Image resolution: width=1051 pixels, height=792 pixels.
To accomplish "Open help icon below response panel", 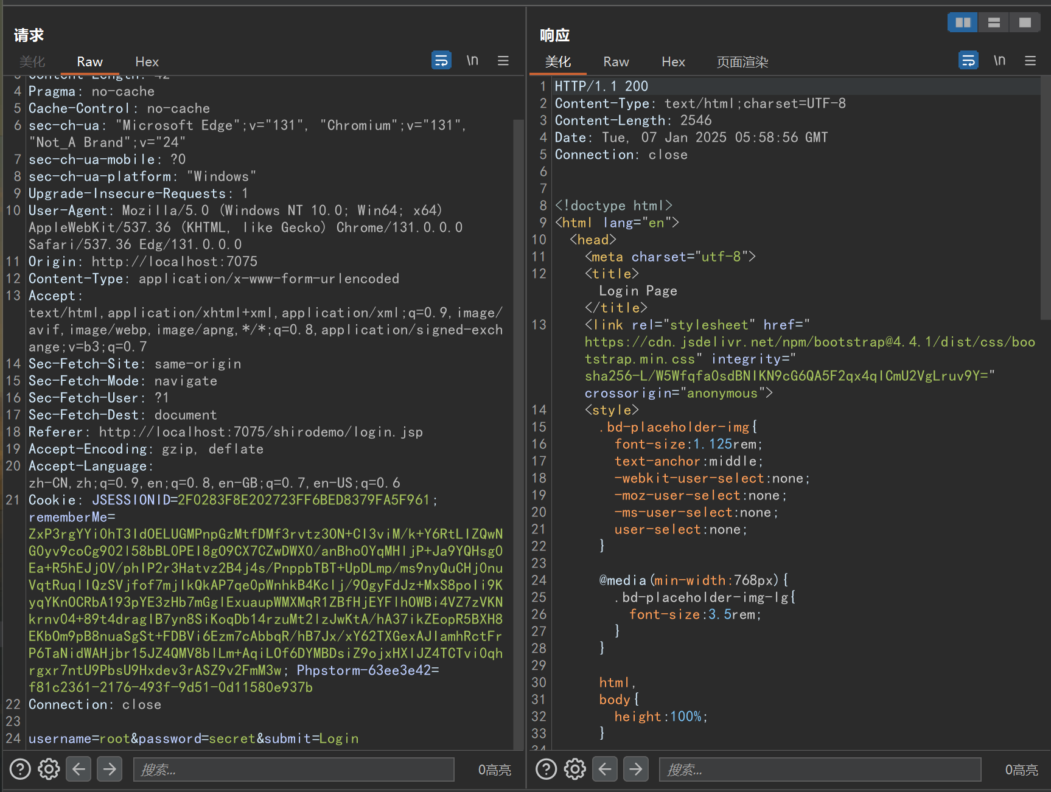I will tap(546, 769).
